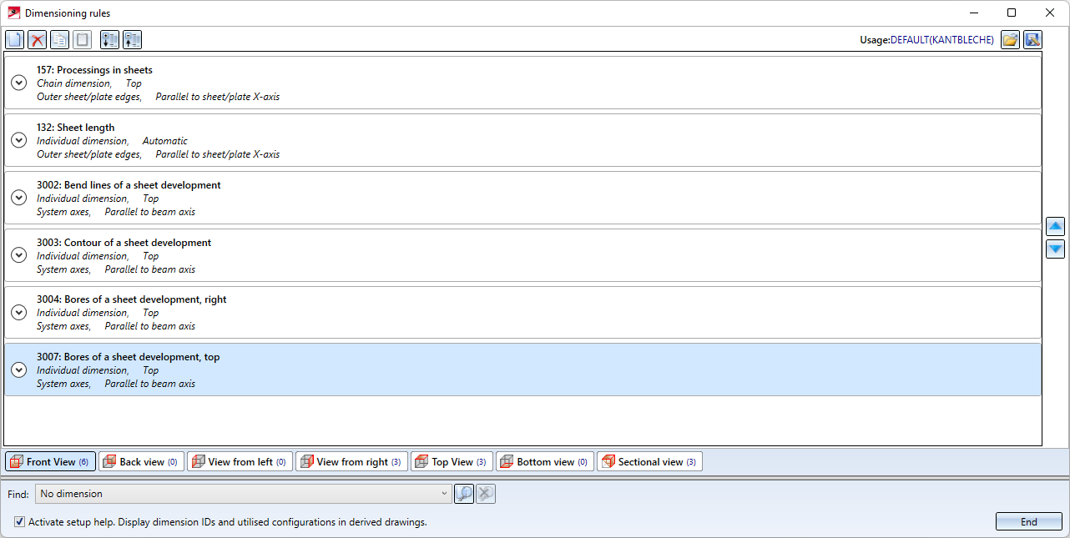Image resolution: width=1070 pixels, height=538 pixels.
Task: Click 'Individual dimension, Automatic' under rule 132
Action: pyautogui.click(x=112, y=141)
